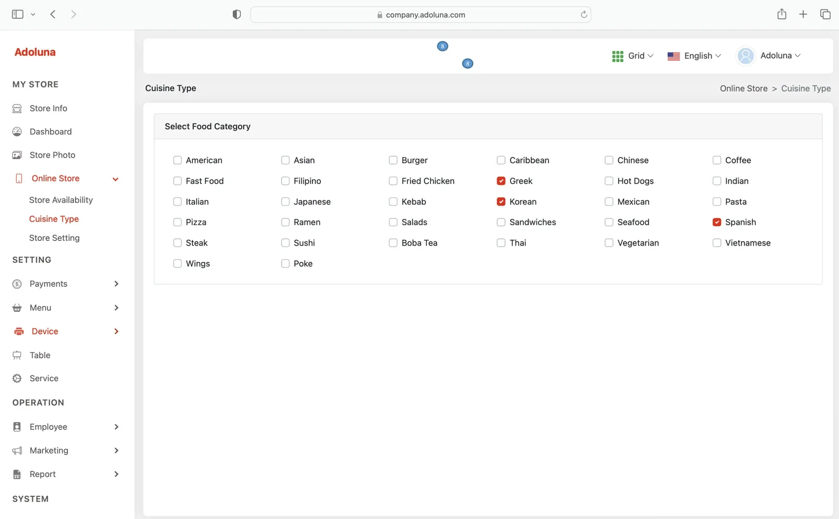Open the Safari share icon
The height and width of the screenshot is (519, 839).
pos(782,14)
